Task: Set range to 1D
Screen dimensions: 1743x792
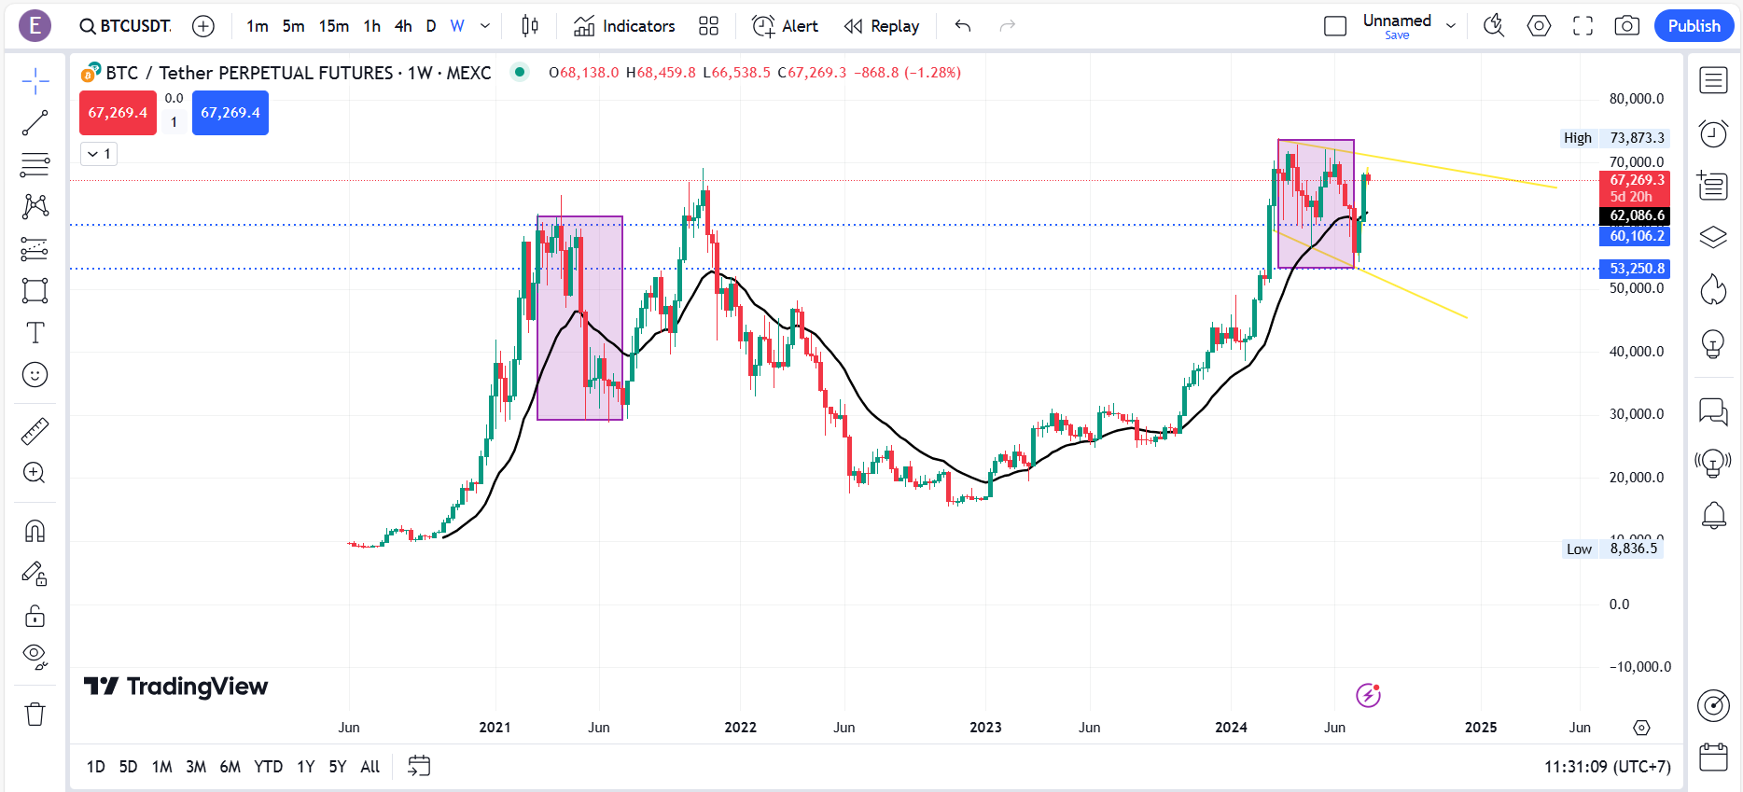Action: [96, 767]
